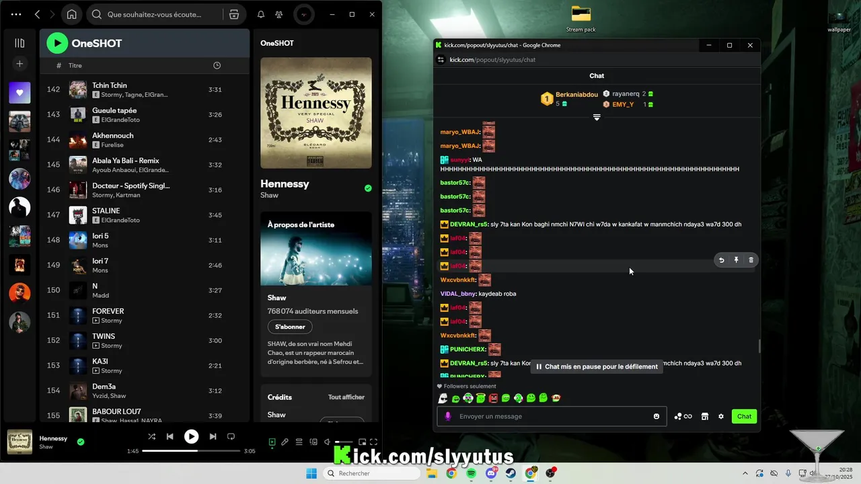The width and height of the screenshot is (861, 484).
Task: Sort tracks by the Titre column
Action: coord(75,65)
